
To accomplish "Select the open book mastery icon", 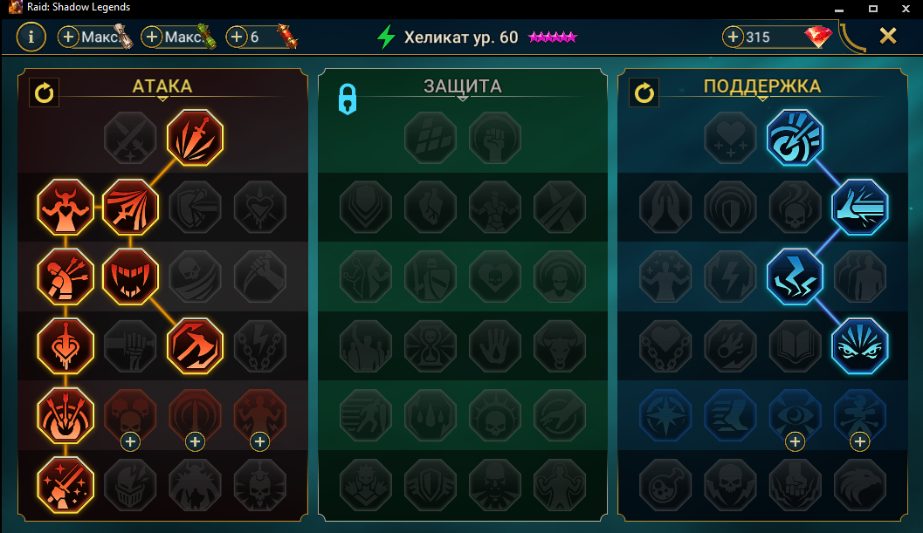I will pyautogui.click(x=795, y=346).
